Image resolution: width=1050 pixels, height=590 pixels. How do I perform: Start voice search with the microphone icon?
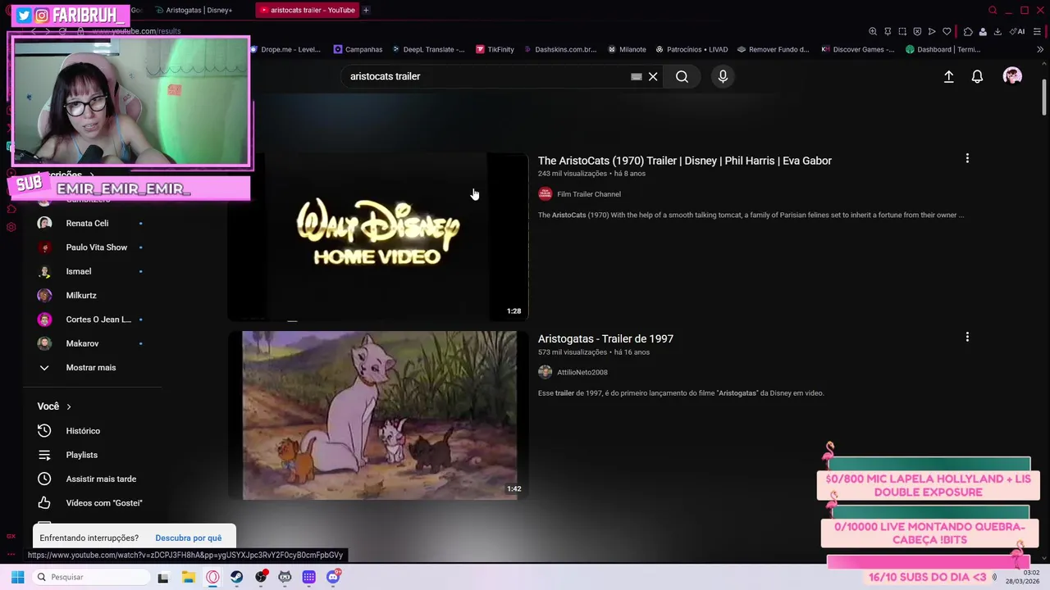[723, 76]
